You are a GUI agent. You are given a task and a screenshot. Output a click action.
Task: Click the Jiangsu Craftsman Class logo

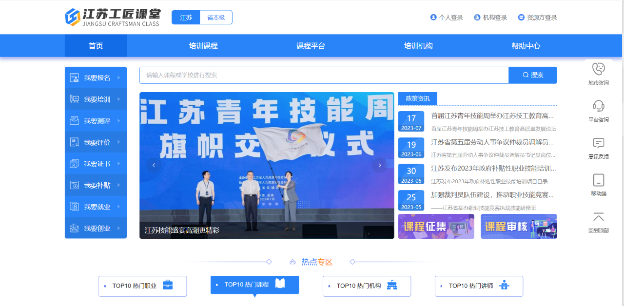click(113, 17)
